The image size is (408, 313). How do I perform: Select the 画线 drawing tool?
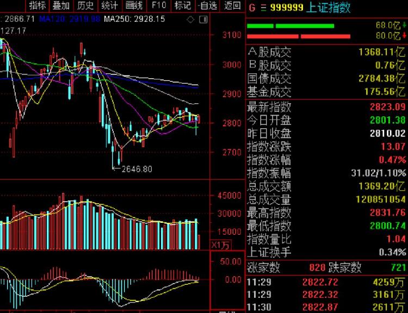tap(134, 5)
